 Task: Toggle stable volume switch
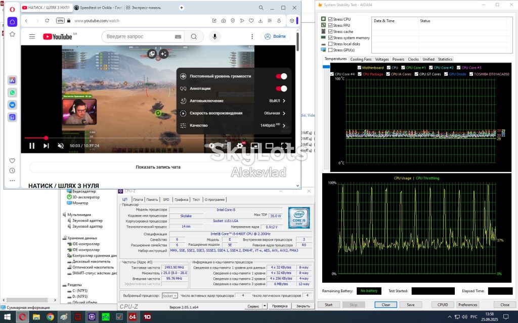click(281, 76)
